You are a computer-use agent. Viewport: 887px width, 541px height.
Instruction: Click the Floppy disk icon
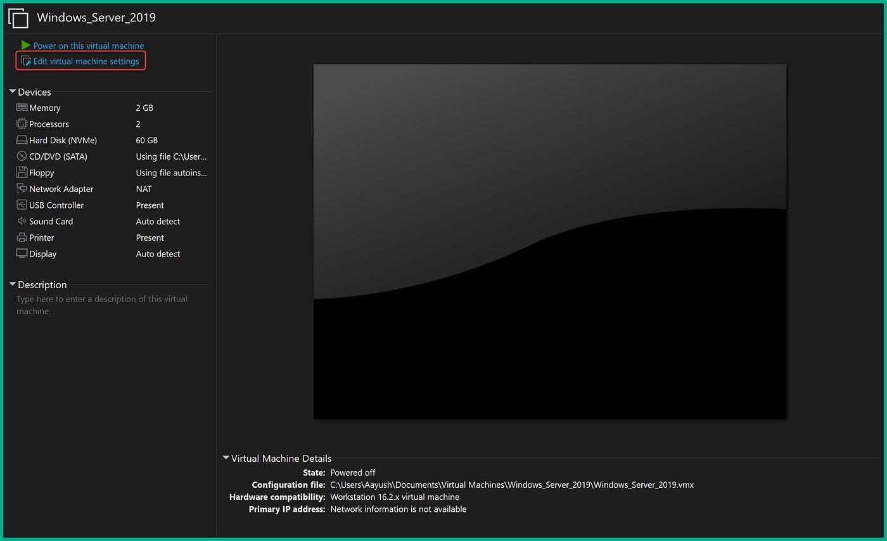22,172
